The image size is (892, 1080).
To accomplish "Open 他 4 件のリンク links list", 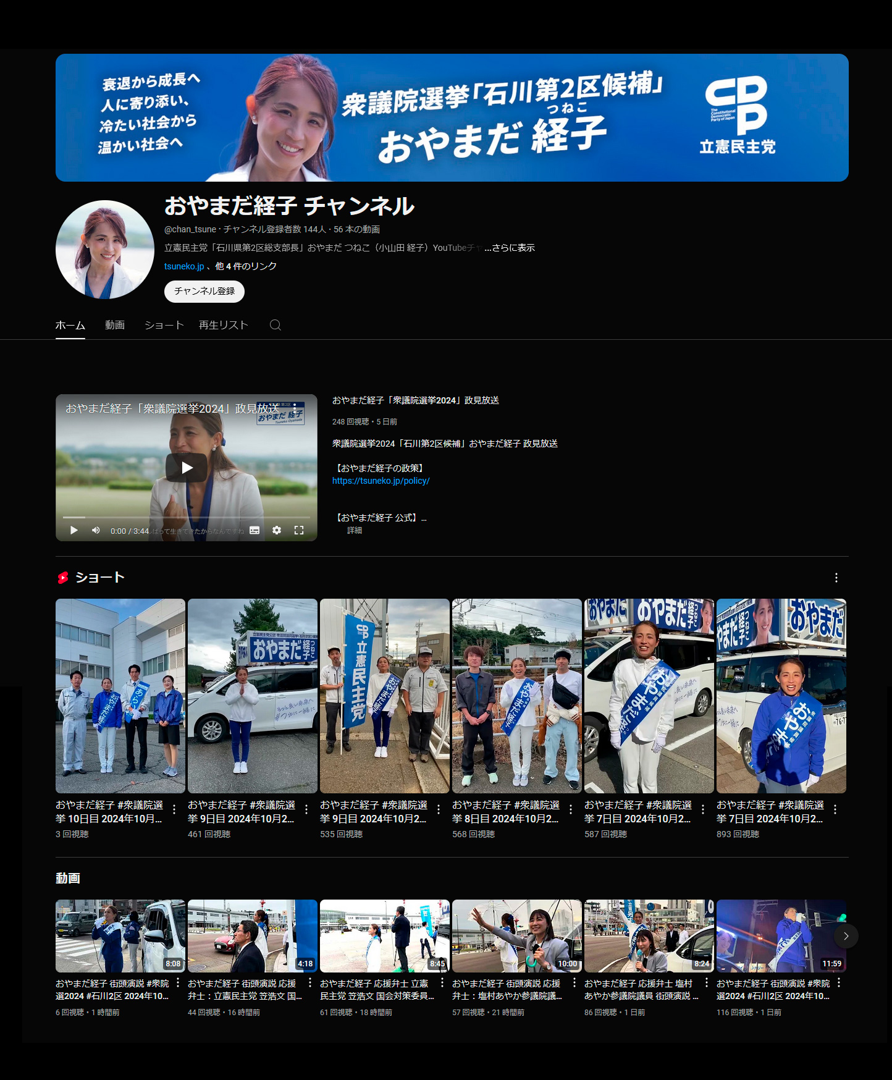I will tap(246, 266).
